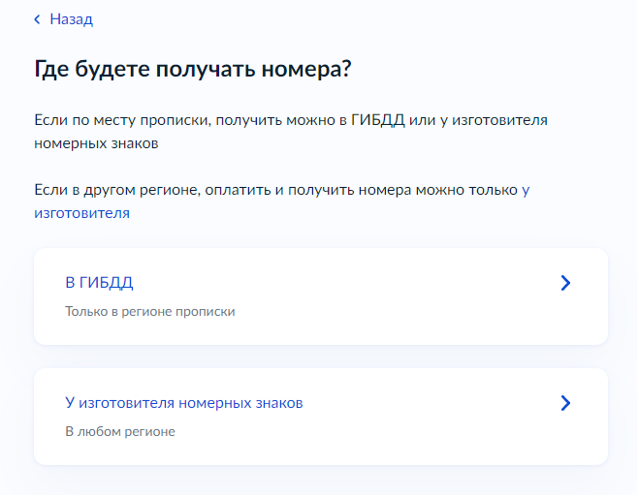Screen dimensions: 639x497
Task: Select the В ГИБДД option title
Action: pyautogui.click(x=99, y=283)
